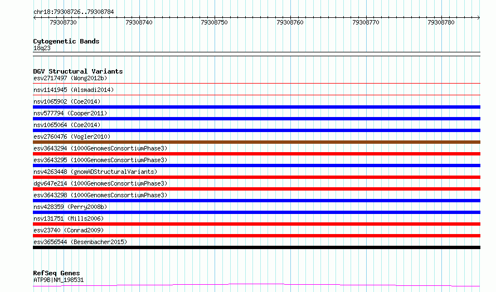Select the blue bar for nsv1065902
Image resolution: width=496 pixels, height=292 pixels.
pyautogui.click(x=256, y=107)
